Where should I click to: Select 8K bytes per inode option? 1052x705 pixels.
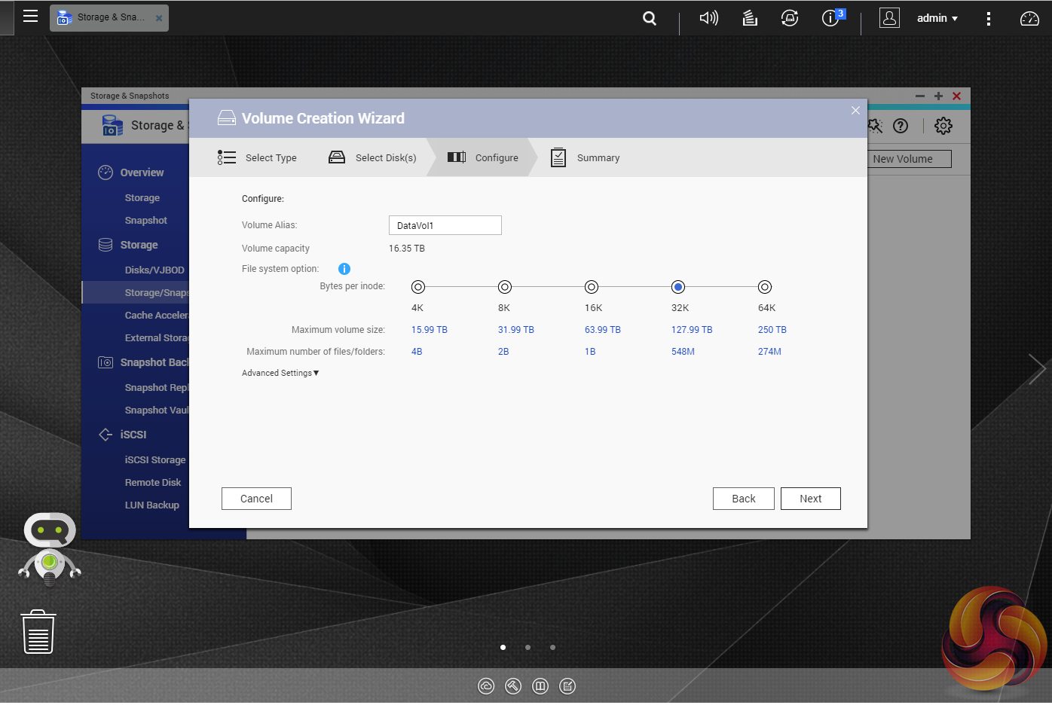click(x=505, y=287)
